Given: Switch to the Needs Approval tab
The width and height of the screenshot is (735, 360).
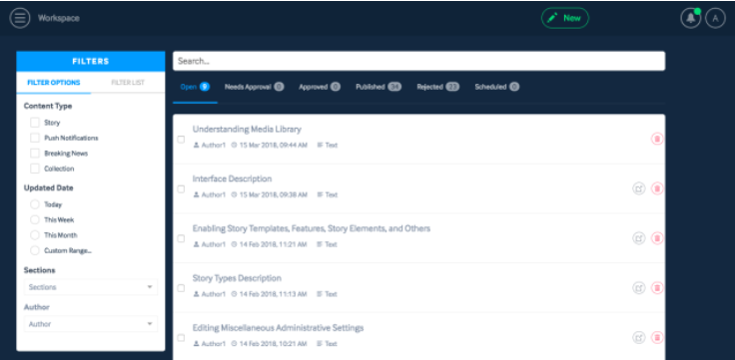Looking at the screenshot, I should point(254,87).
